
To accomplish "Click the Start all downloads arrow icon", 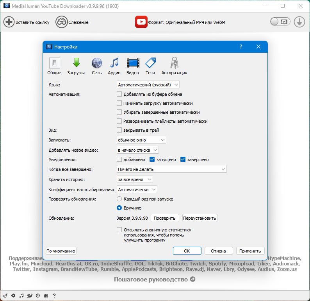I will (x=299, y=22).
